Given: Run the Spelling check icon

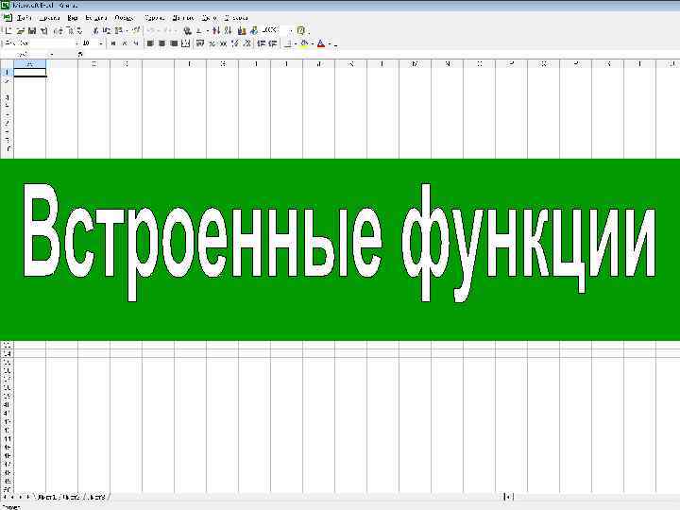Looking at the screenshot, I should pos(79,30).
